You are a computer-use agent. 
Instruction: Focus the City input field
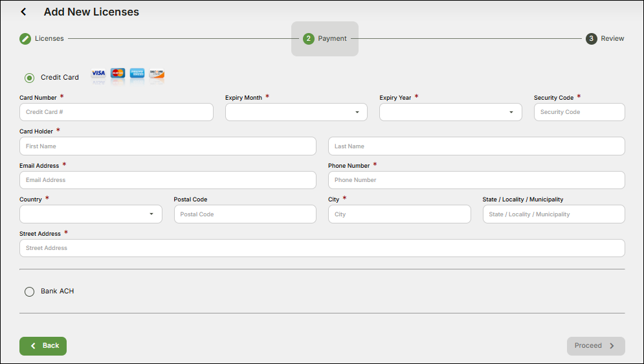coord(399,214)
